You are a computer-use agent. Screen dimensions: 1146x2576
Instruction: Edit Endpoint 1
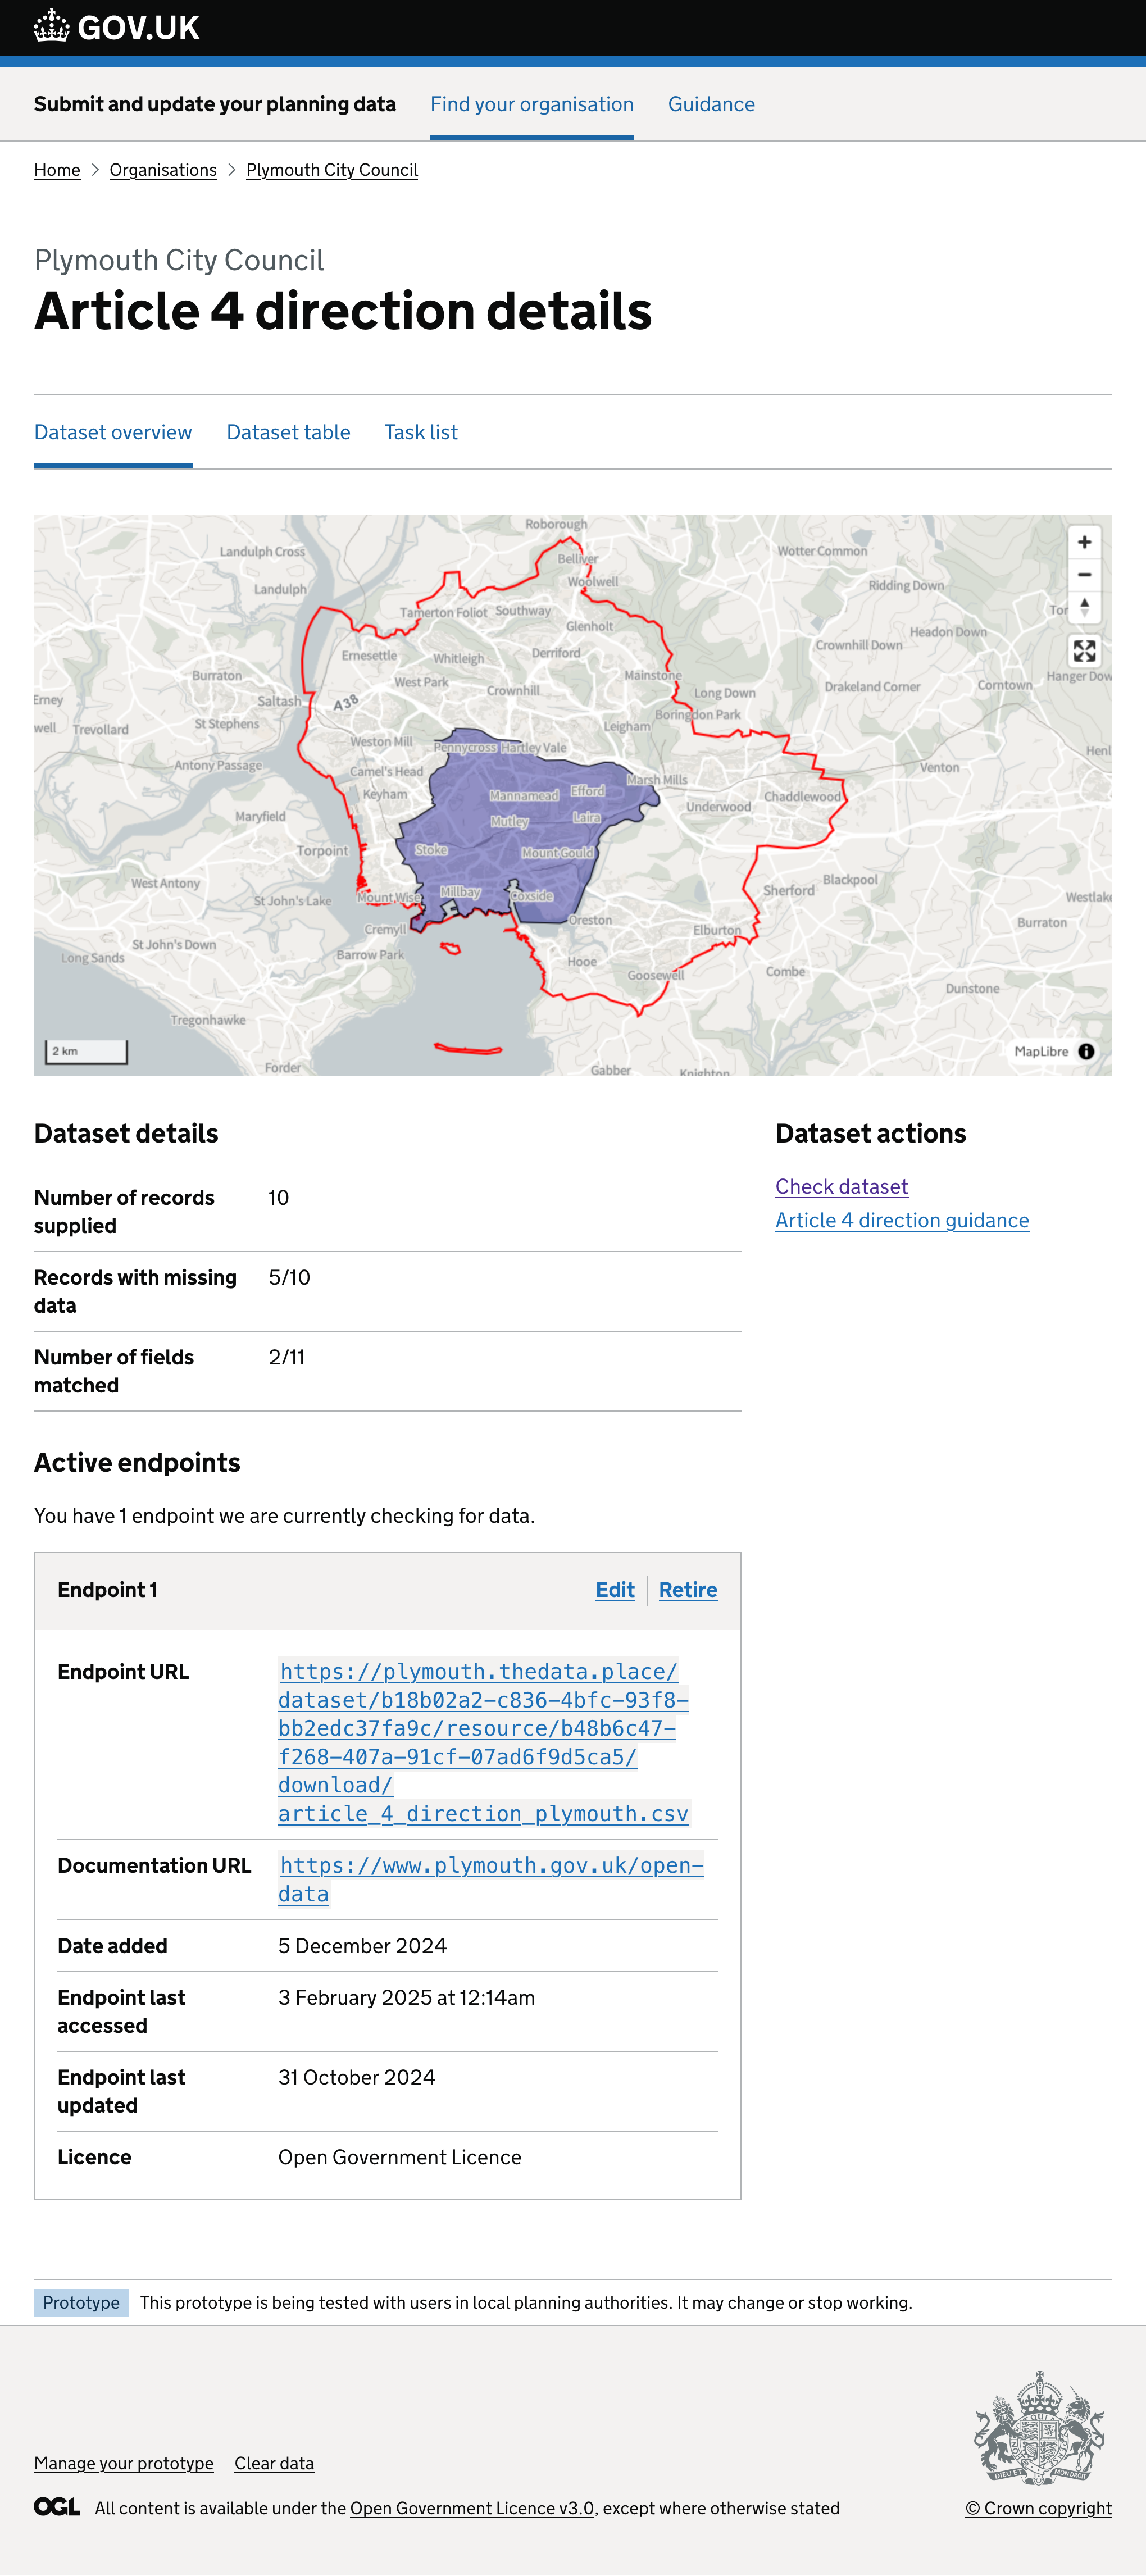click(615, 1589)
